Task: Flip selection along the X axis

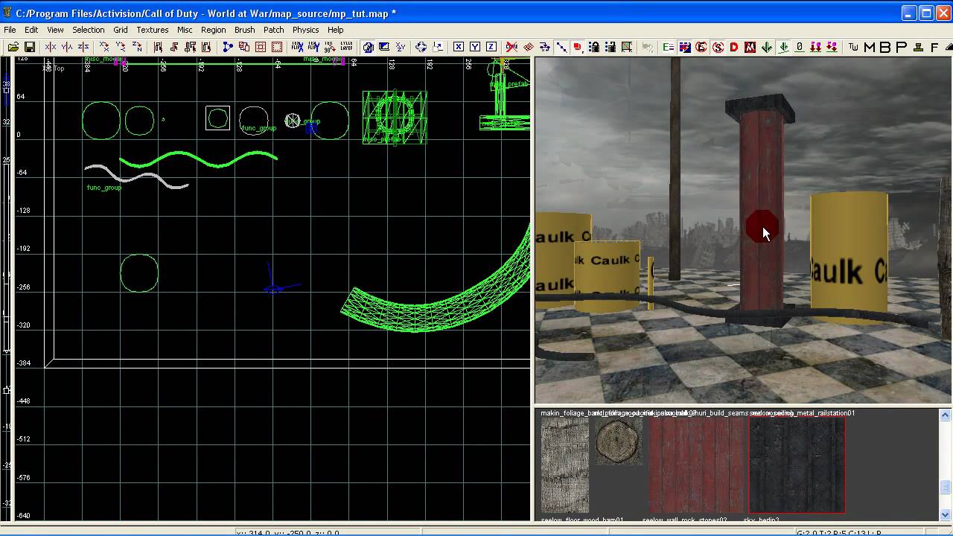Action: pyautogui.click(x=51, y=47)
